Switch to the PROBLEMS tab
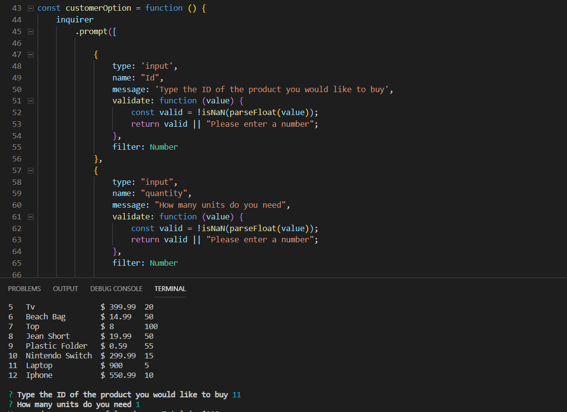Image resolution: width=567 pixels, height=412 pixels. [x=24, y=289]
